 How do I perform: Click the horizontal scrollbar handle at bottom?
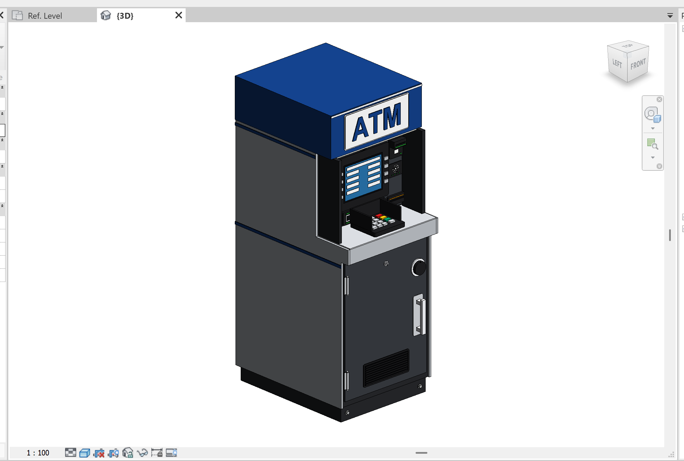pyautogui.click(x=421, y=453)
